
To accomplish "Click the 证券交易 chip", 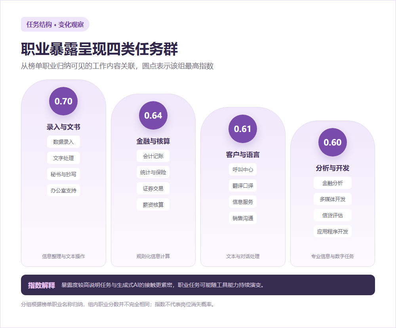I will (x=153, y=189).
